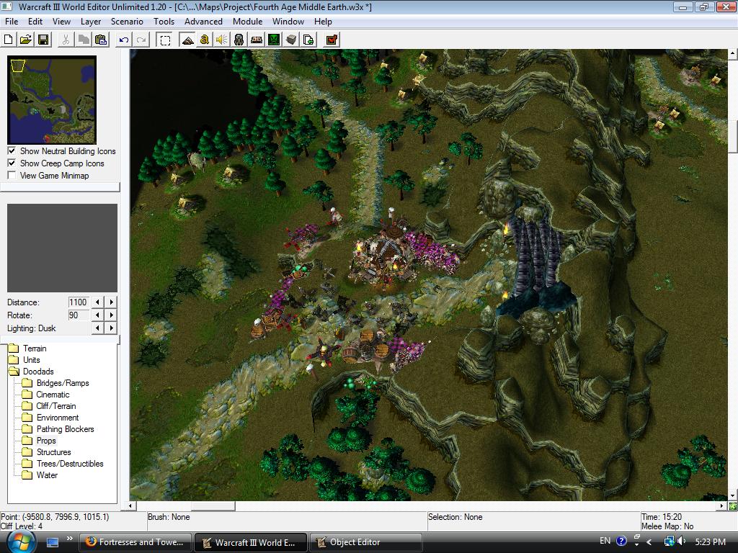Open the Trigger Editor 'a' icon
738x553 pixels.
point(204,40)
